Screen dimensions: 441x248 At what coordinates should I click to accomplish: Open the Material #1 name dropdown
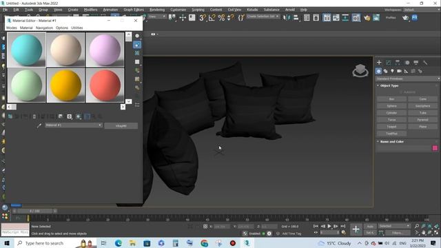tap(74, 125)
